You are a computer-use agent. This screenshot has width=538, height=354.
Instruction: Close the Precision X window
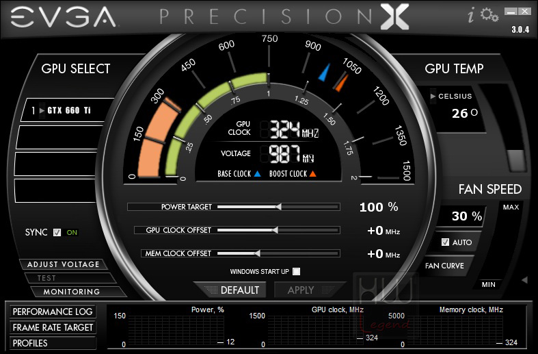525,12
